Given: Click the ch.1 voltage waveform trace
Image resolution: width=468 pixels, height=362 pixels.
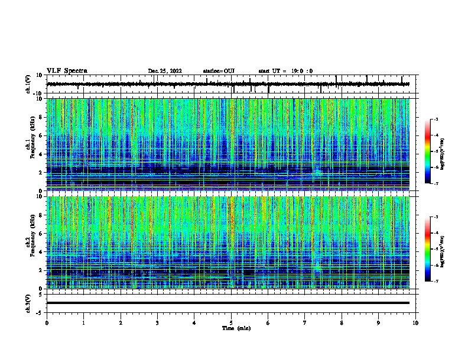Looking at the screenshot, I should click(228, 84).
